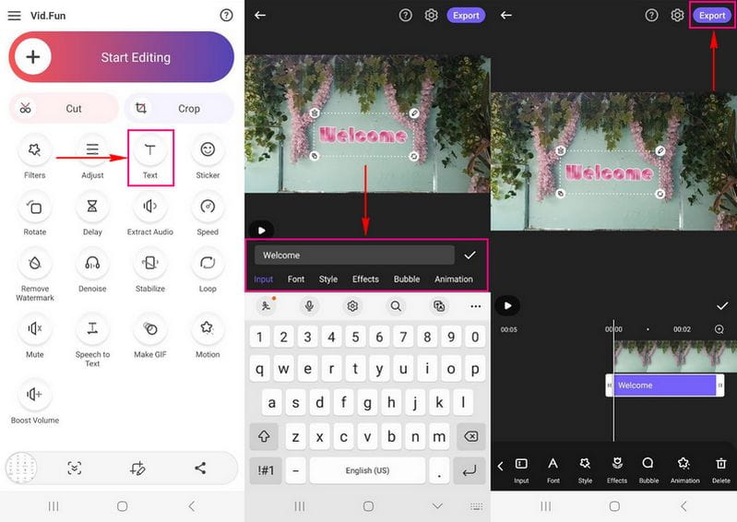Image resolution: width=737 pixels, height=522 pixels.
Task: Open the Cut tool
Action: click(64, 109)
